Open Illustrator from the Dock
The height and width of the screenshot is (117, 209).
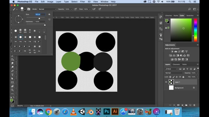click(115, 111)
